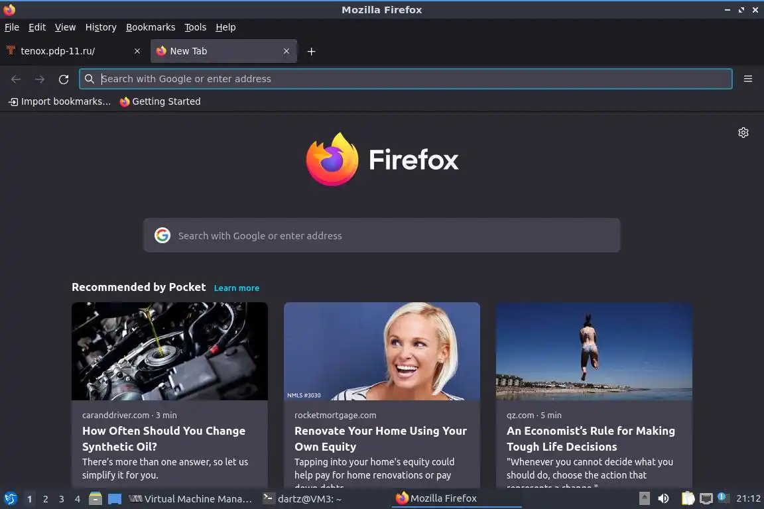764x509 pixels.
Task: Go back one page
Action: [16, 79]
